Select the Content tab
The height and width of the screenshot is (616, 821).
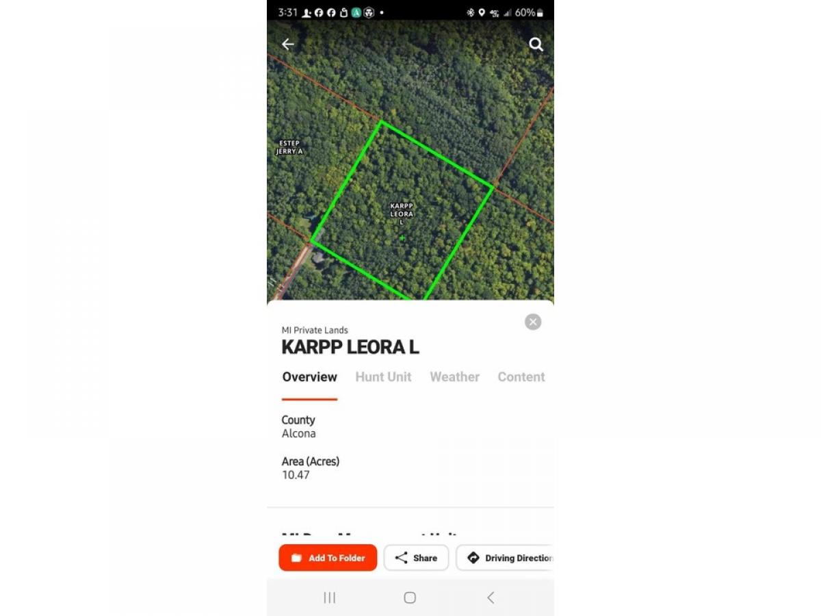[x=521, y=377]
